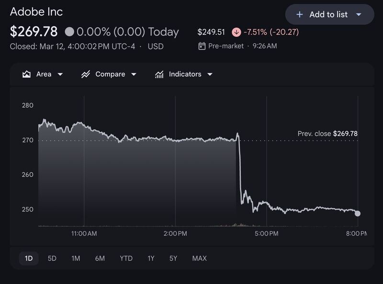Viewport: 383px width, 284px height.
Task: Expand the Compare dropdown arrow
Action: coord(134,74)
